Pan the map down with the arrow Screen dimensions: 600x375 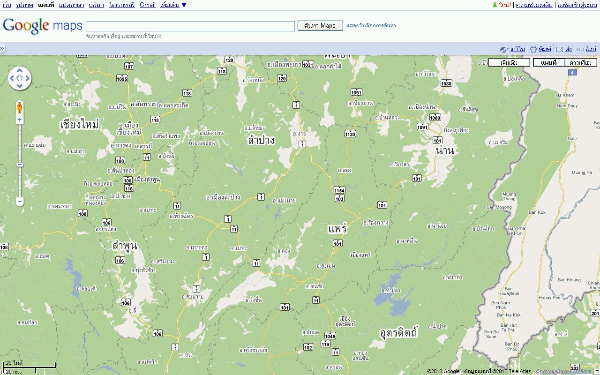coord(20,86)
